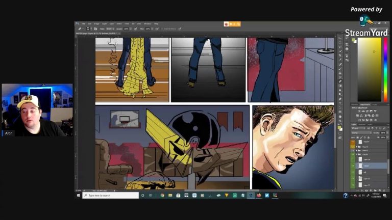This screenshot has width=392, height=220.
Task: Expand the Panel 5 layer group
Action: [357, 147]
